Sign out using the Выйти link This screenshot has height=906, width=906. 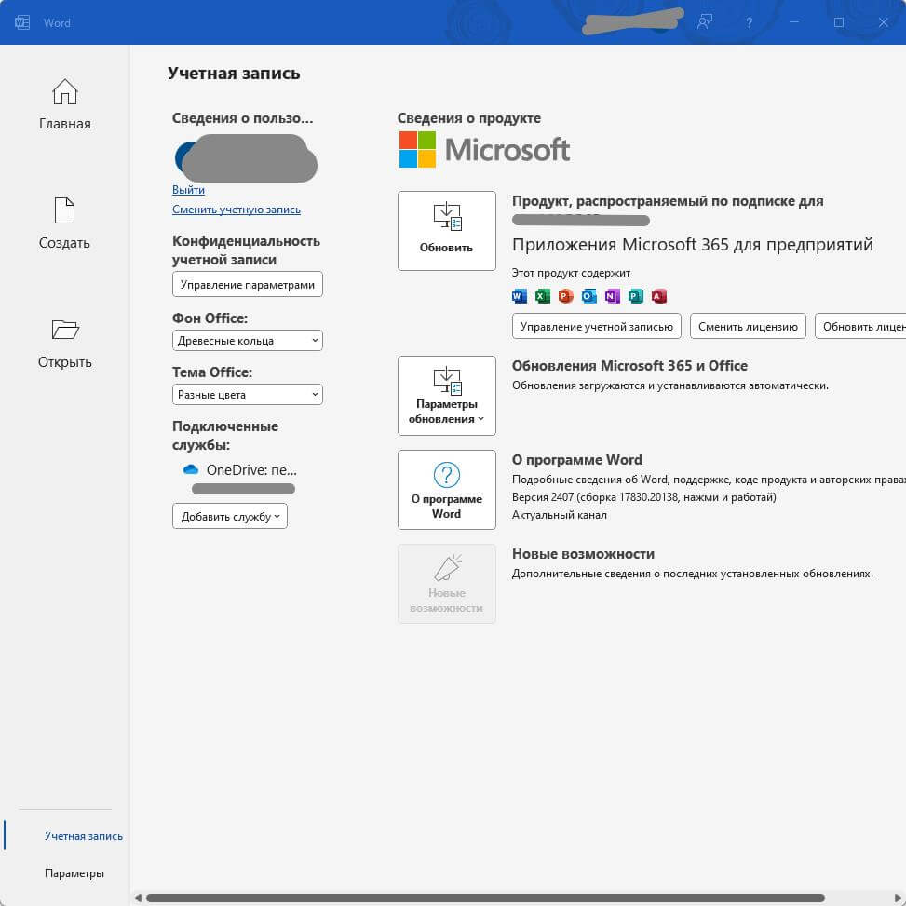(x=188, y=190)
